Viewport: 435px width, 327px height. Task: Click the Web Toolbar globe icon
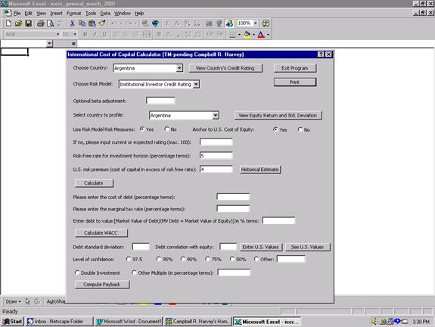coord(155,23)
